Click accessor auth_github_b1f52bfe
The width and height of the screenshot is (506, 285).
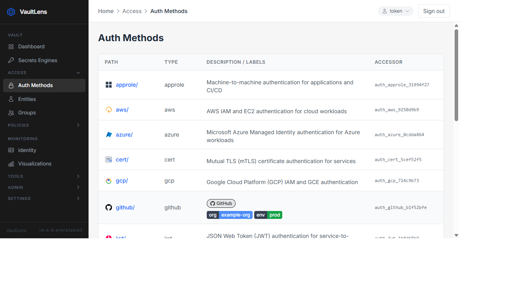tap(401, 207)
